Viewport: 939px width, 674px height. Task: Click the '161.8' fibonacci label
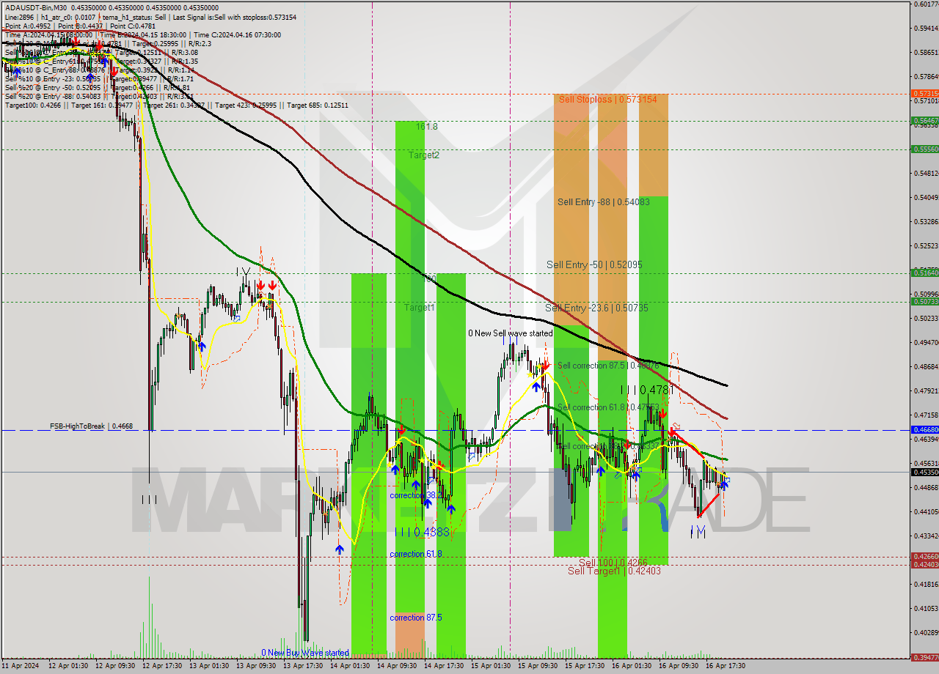pyautogui.click(x=427, y=127)
